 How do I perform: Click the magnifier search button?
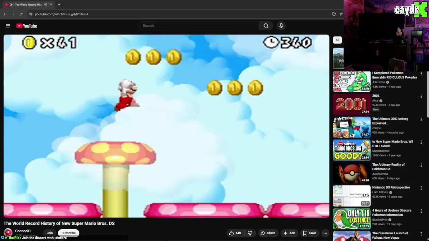tap(266, 26)
